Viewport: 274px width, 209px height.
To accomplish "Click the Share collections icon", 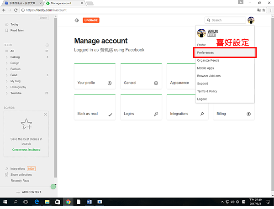I will coord(7,174).
